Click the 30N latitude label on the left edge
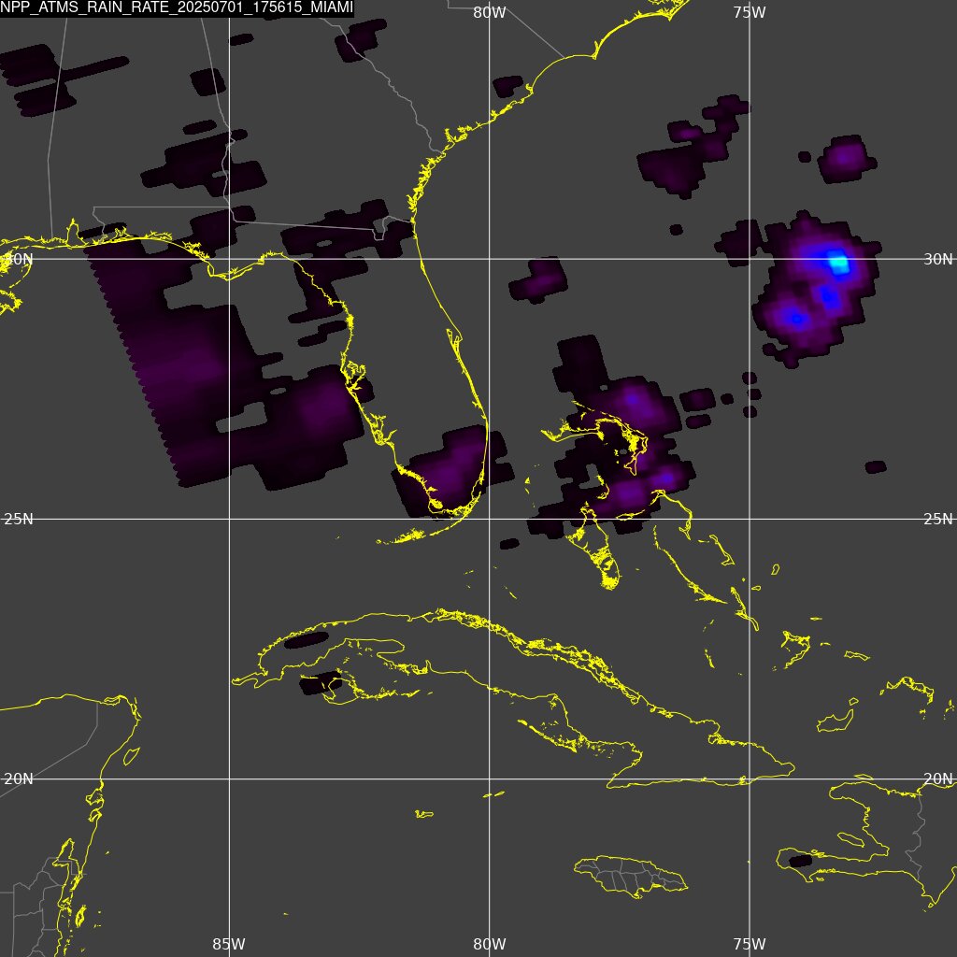 click(x=19, y=259)
